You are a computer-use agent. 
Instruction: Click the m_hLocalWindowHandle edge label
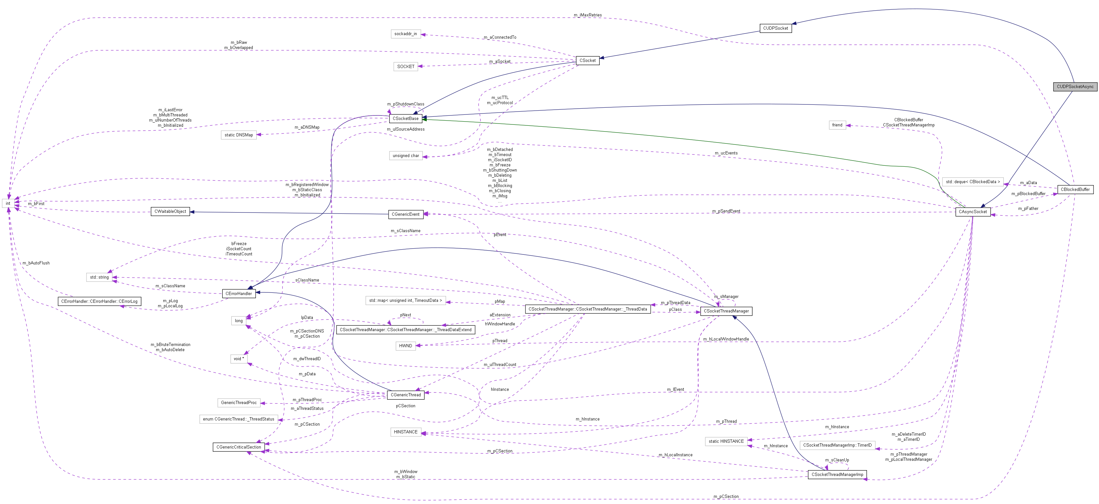[x=726, y=340]
